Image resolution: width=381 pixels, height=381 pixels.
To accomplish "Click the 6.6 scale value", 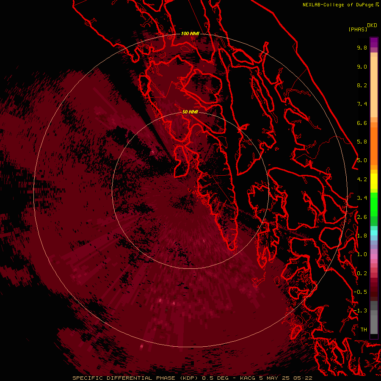I will pyautogui.click(x=362, y=123).
